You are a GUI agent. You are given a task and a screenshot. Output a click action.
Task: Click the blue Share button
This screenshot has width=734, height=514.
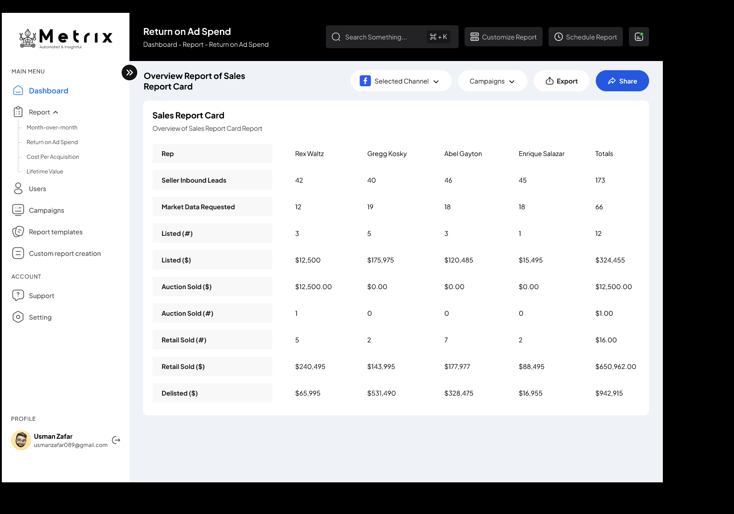(x=622, y=81)
